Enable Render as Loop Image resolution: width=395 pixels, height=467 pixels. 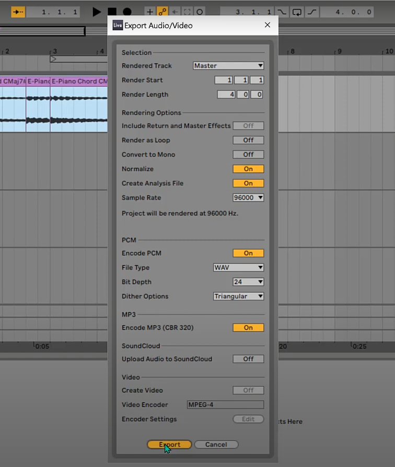coord(248,140)
